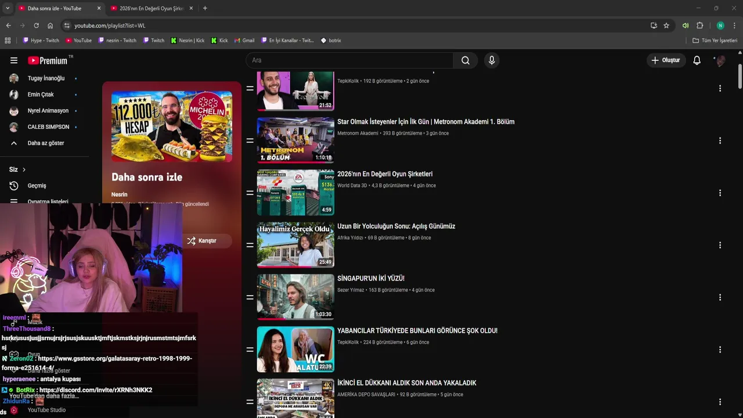
Task: Open the Nesrin | Kick bookmark
Action: click(187, 41)
